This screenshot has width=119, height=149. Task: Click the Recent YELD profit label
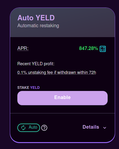point(36,64)
